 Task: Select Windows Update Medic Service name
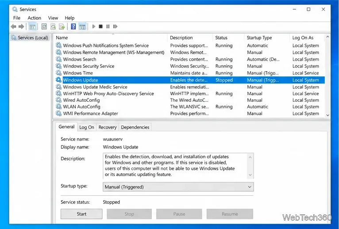95,87
